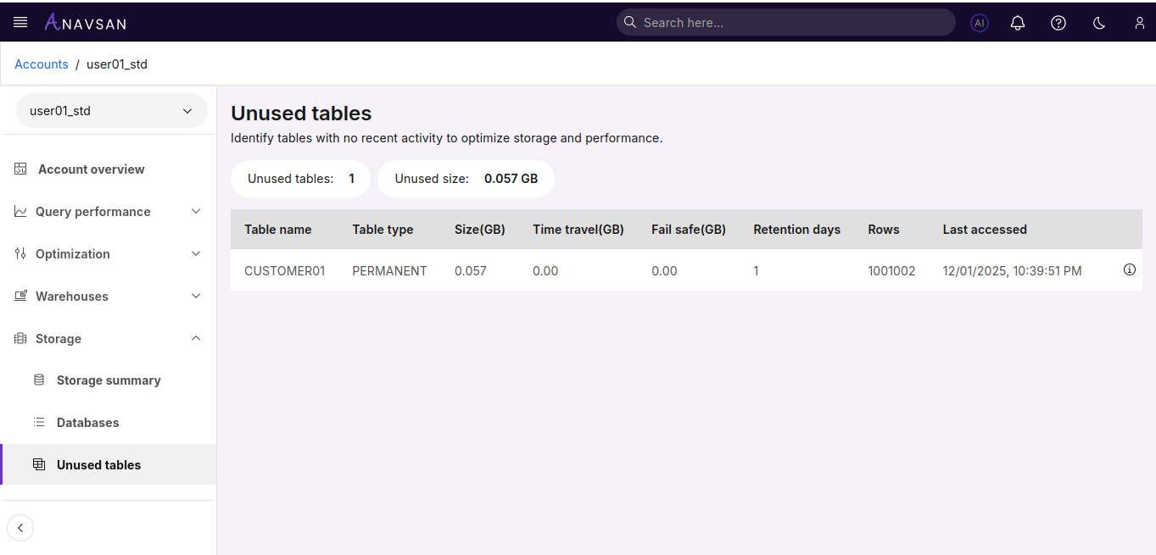The image size is (1156, 555).
Task: Click the Storage summary database icon
Action: click(39, 380)
